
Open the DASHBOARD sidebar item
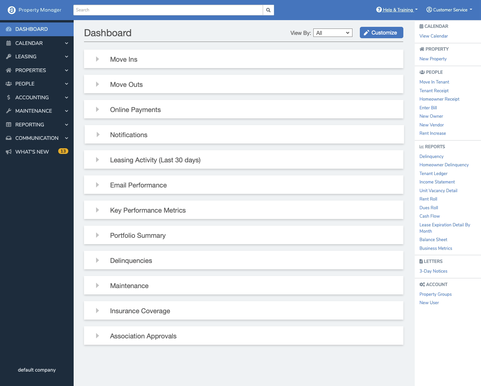click(x=37, y=29)
